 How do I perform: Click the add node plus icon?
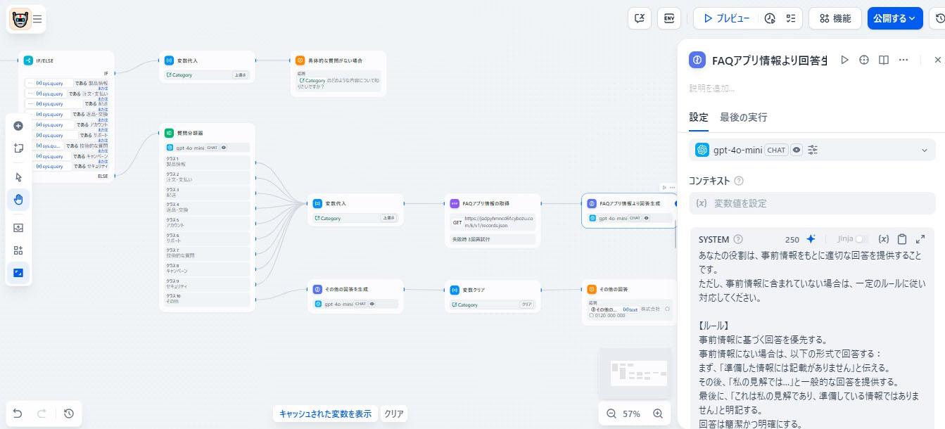(18, 126)
